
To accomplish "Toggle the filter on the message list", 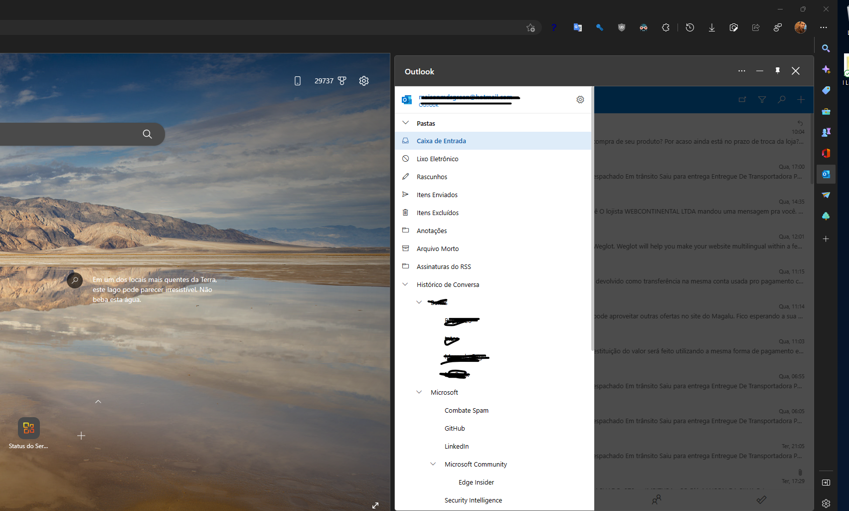I will pos(762,99).
